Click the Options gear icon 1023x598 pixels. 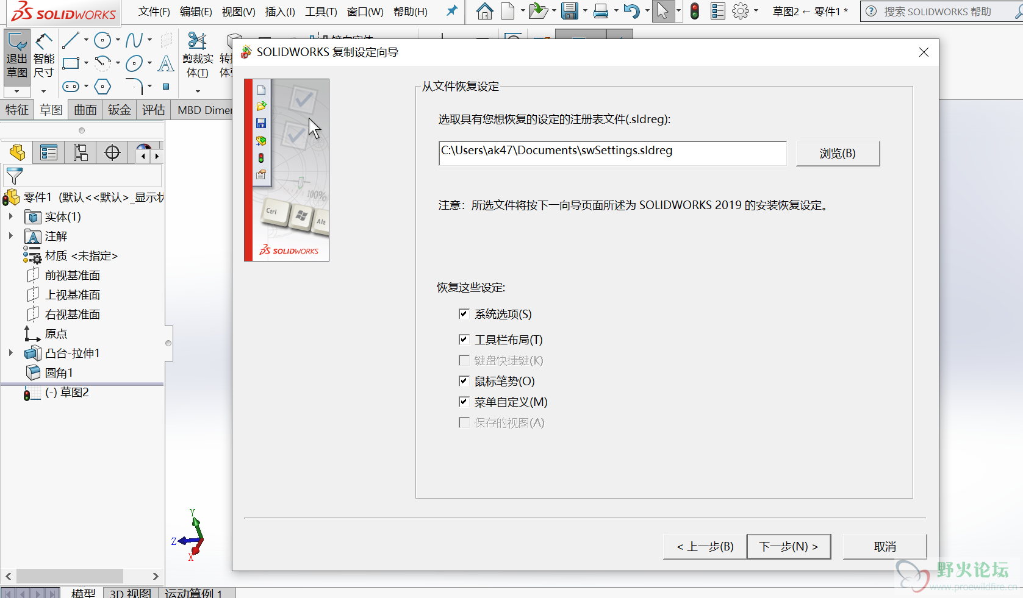point(741,11)
